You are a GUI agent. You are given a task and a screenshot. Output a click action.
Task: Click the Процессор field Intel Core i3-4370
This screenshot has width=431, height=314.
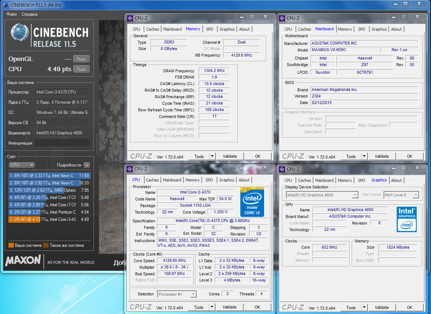62,92
